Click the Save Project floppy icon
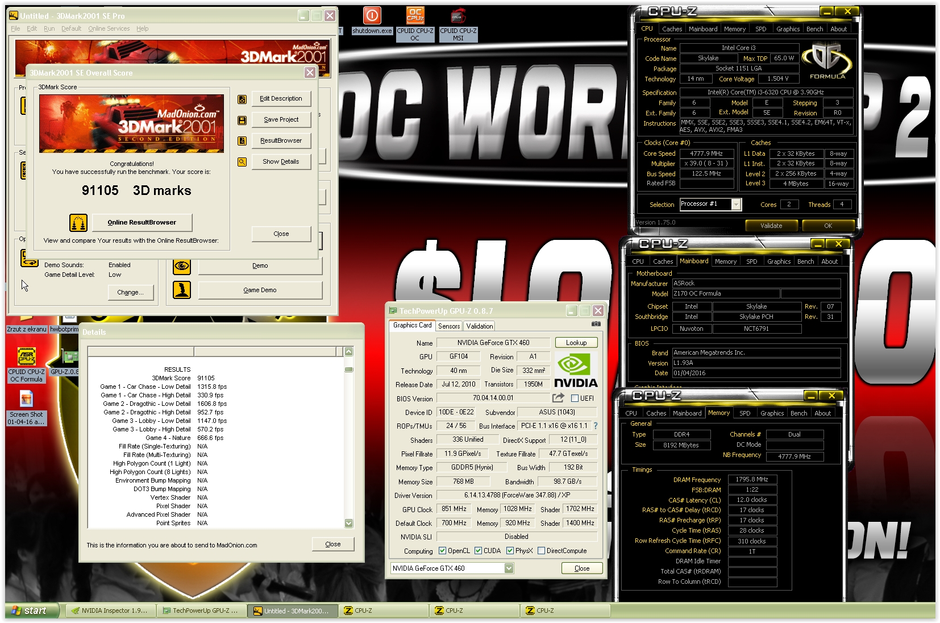Screen dimensions: 940x623 point(242,121)
